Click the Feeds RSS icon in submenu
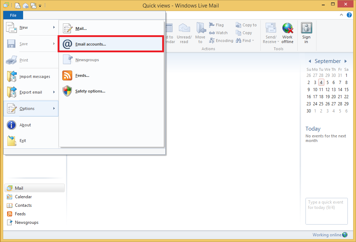The image size is (356, 242). (x=67, y=75)
